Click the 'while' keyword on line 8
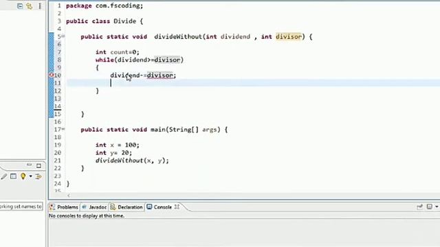This screenshot has width=440, height=247. (104, 60)
